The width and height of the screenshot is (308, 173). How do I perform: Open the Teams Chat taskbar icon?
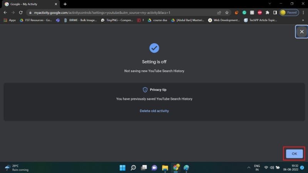pyautogui.click(x=154, y=168)
